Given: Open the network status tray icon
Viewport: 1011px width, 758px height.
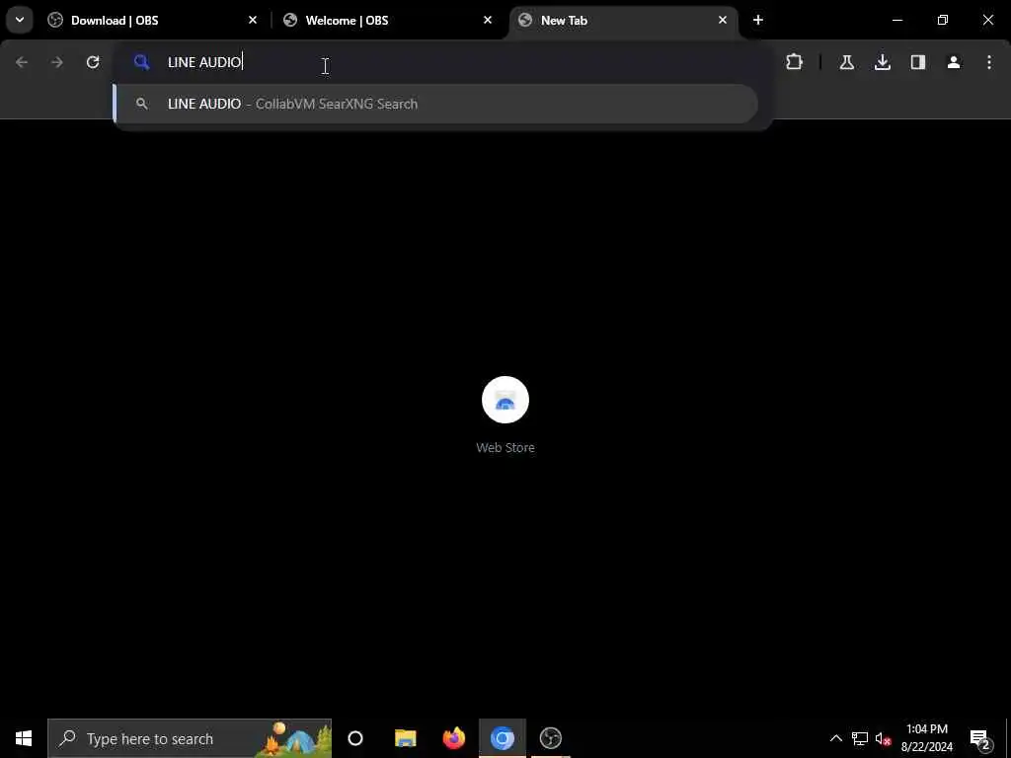Looking at the screenshot, I should click(860, 738).
